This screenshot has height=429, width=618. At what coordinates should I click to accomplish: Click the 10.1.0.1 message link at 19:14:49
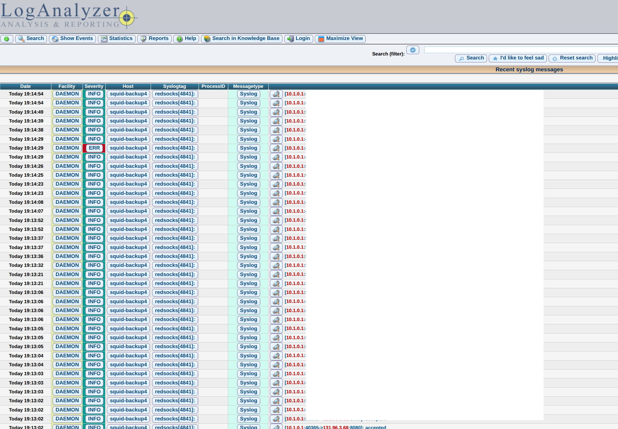coord(295,112)
